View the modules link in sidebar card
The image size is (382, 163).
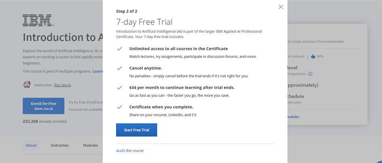click(x=293, y=117)
